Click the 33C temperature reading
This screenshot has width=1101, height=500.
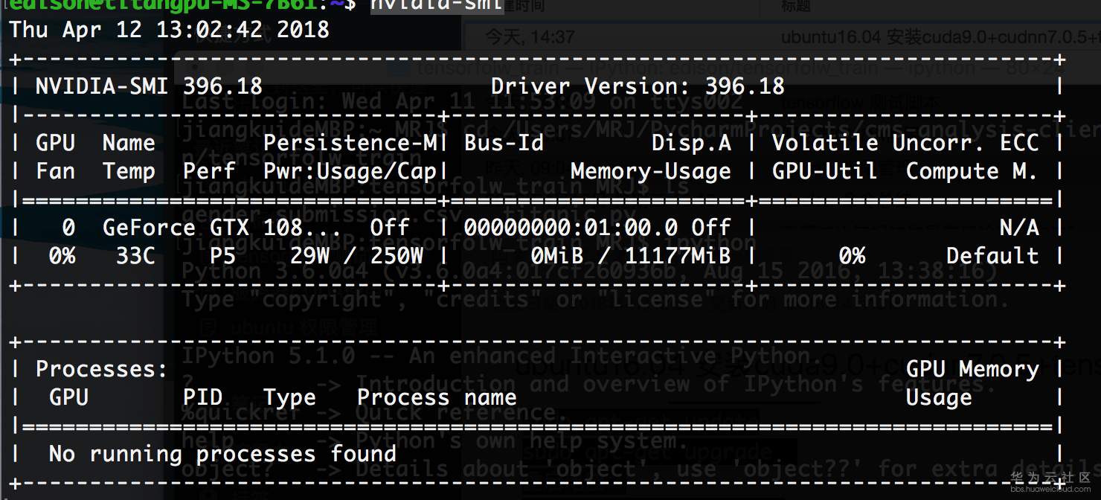135,256
